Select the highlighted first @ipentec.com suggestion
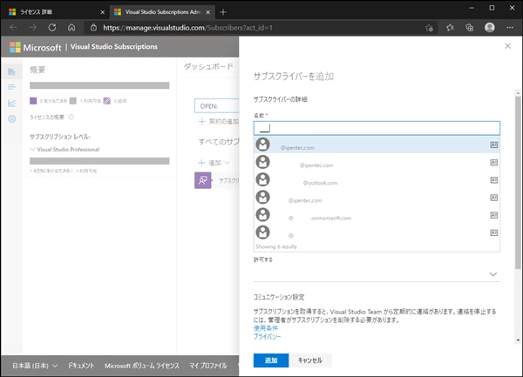 click(377, 145)
